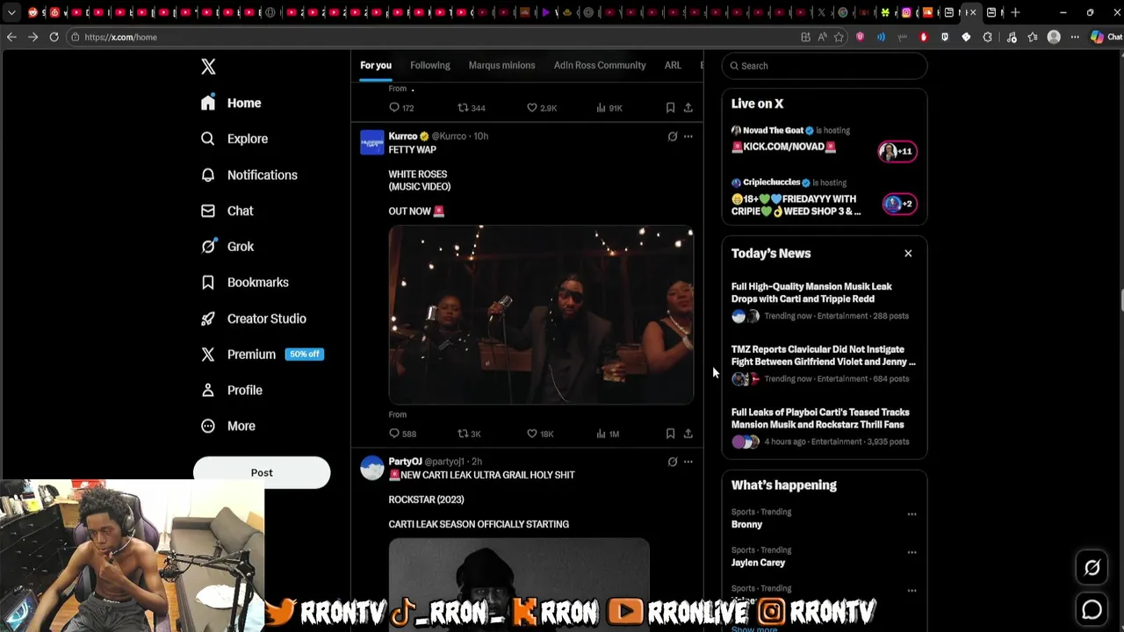The image size is (1124, 632).
Task: Click the X logo in the sidebar
Action: tap(208, 67)
